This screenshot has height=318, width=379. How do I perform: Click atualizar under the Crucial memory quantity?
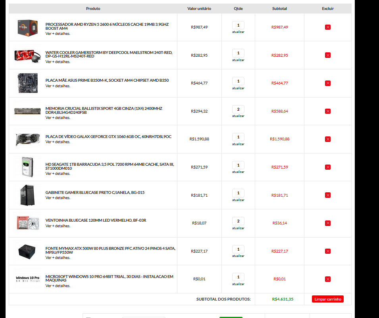pyautogui.click(x=238, y=116)
